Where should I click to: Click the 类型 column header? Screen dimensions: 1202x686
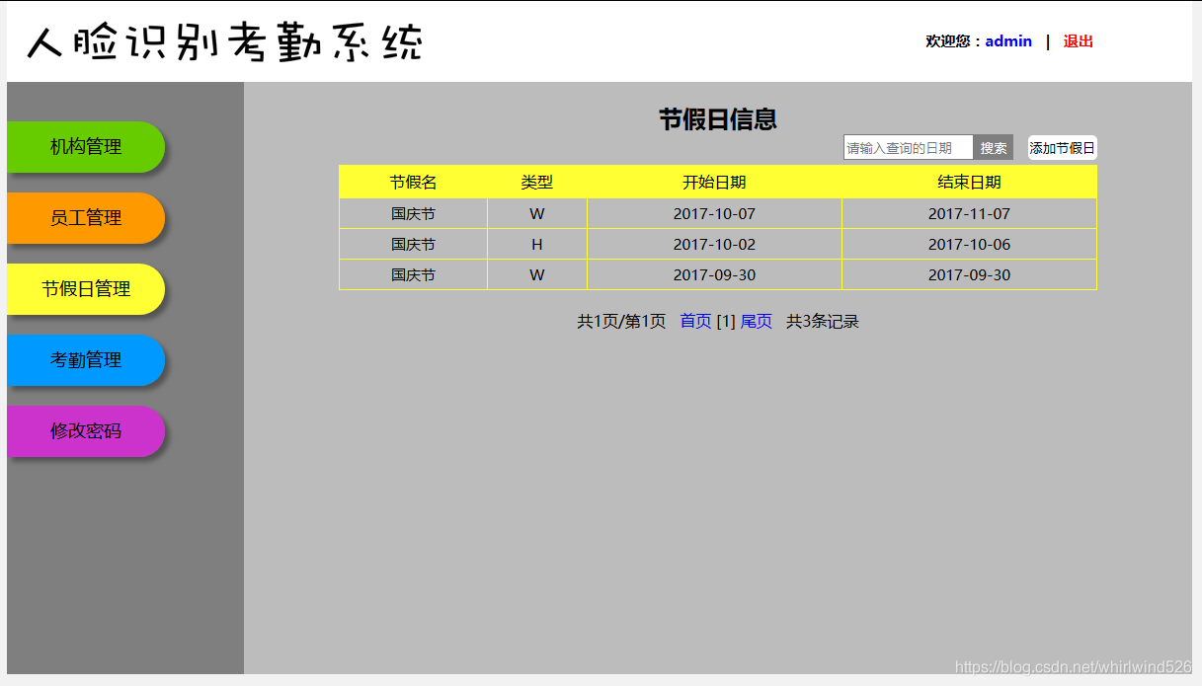click(x=537, y=183)
